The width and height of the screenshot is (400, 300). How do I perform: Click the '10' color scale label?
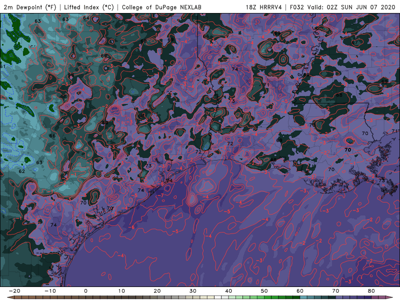click(121, 291)
